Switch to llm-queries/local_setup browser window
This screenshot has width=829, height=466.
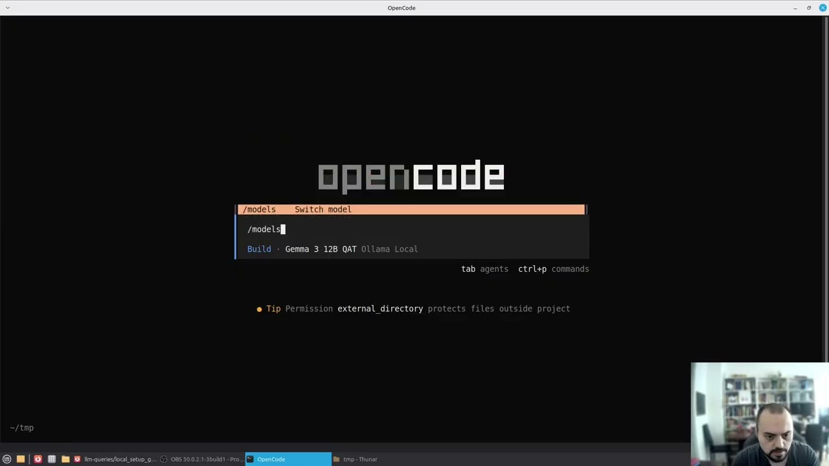click(115, 459)
